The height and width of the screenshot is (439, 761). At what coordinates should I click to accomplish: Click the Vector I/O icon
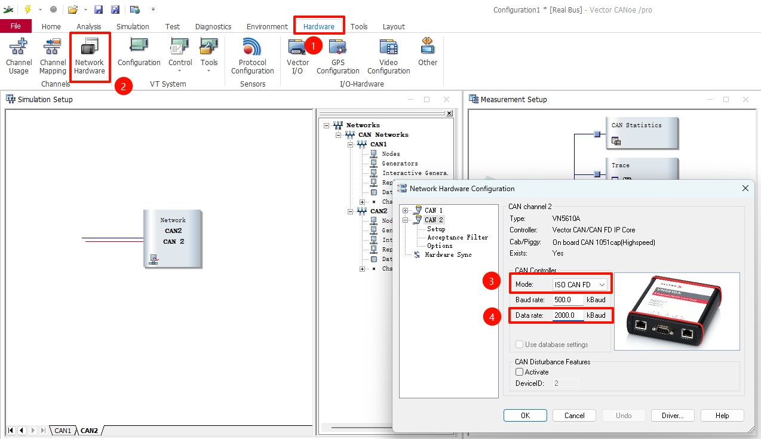297,56
